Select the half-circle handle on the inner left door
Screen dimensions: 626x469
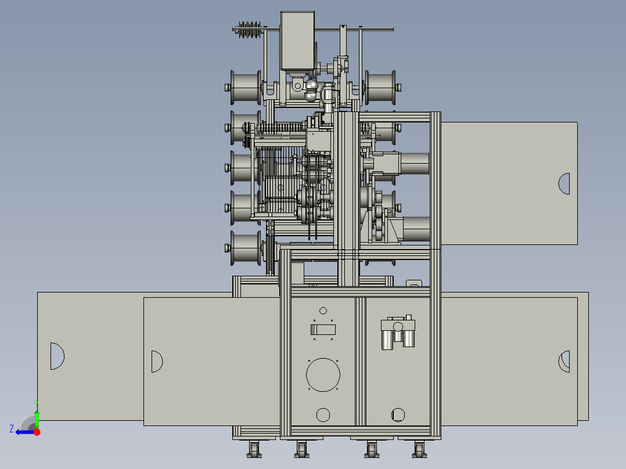coord(157,362)
